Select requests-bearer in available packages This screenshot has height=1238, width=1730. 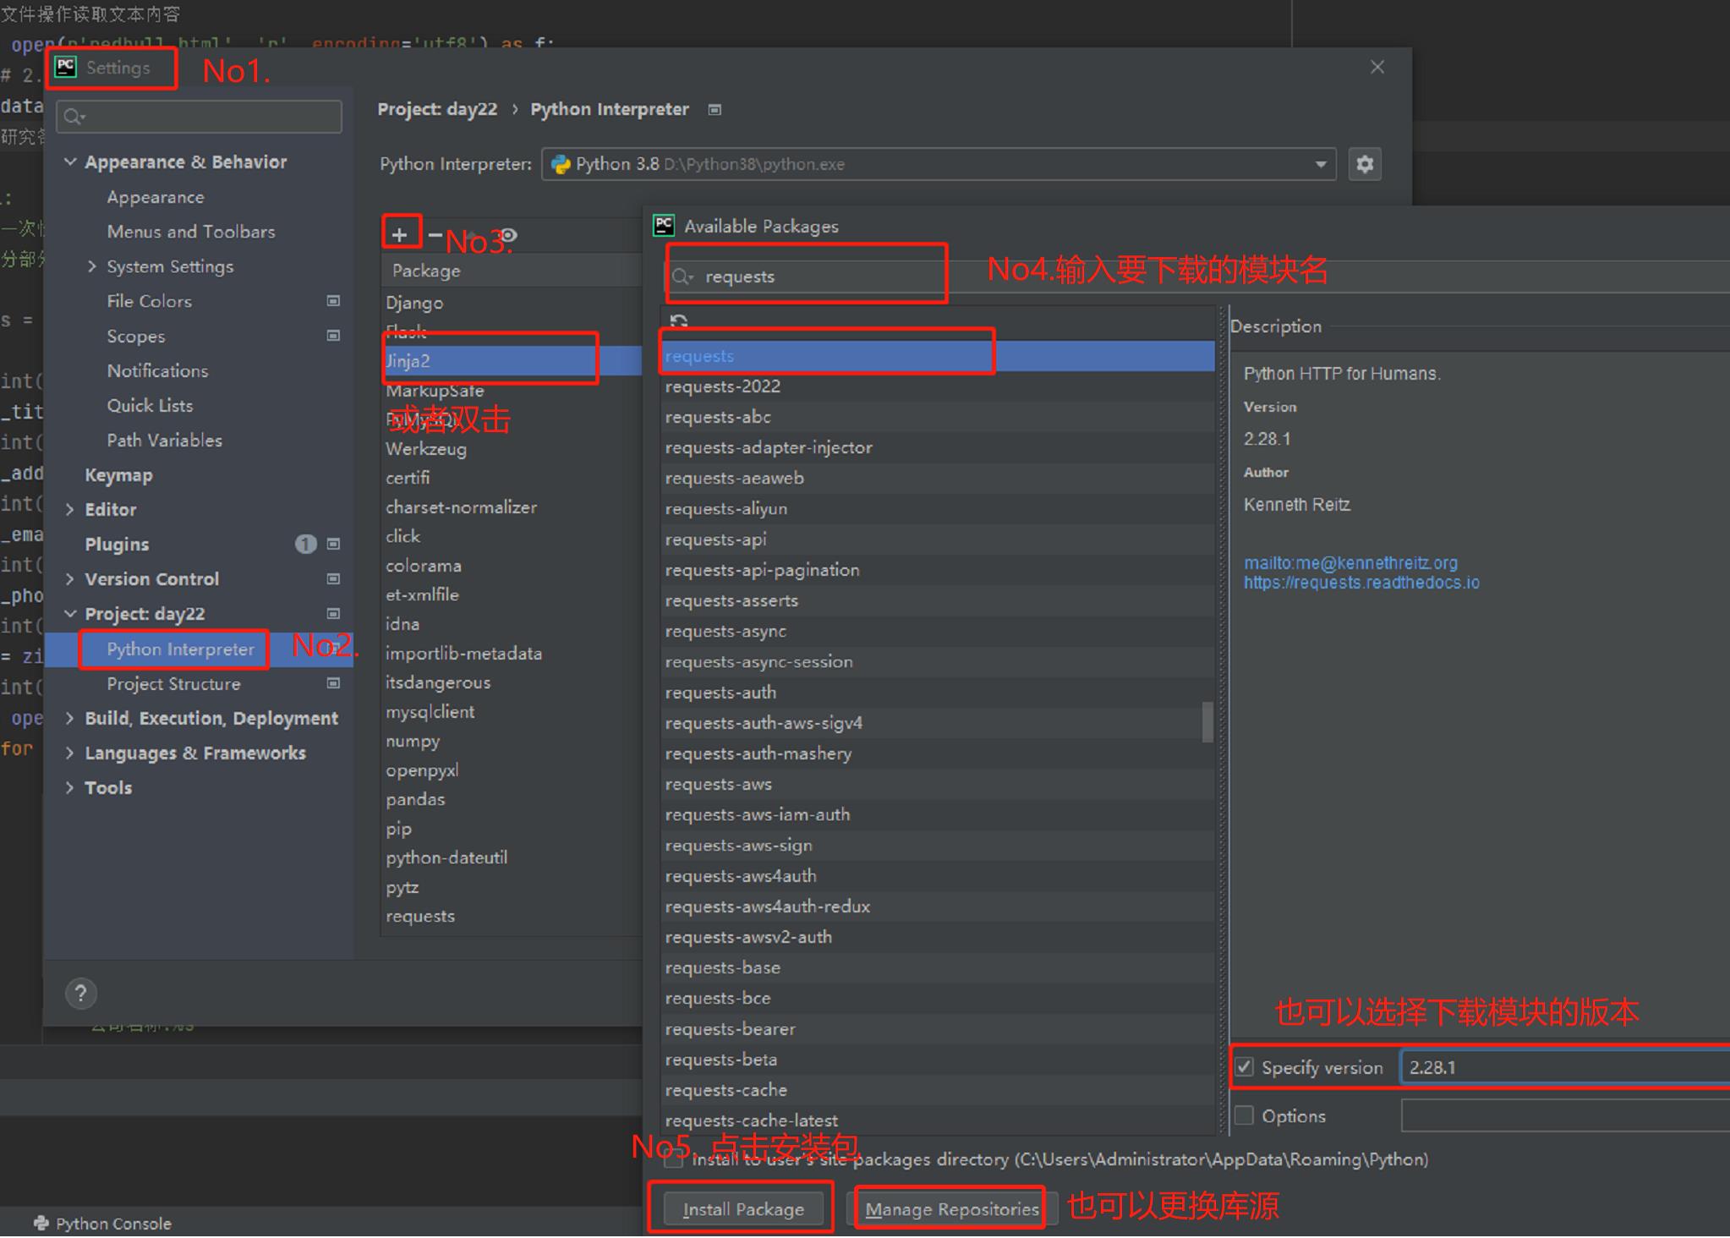pyautogui.click(x=937, y=1028)
